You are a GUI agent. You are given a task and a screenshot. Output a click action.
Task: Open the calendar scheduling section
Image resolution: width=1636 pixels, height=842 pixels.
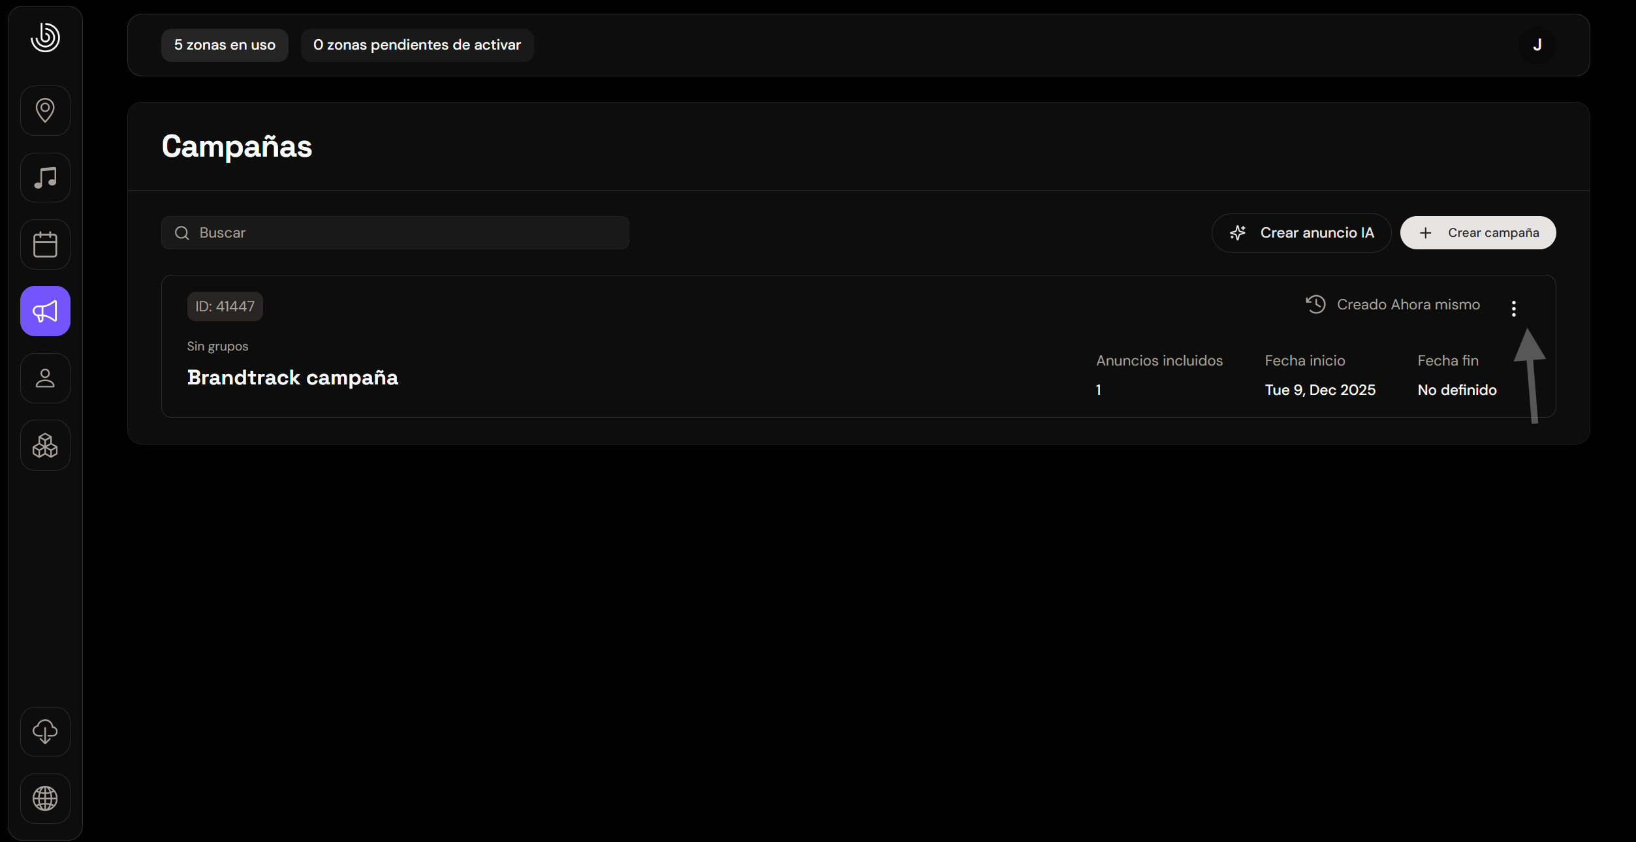coord(45,245)
